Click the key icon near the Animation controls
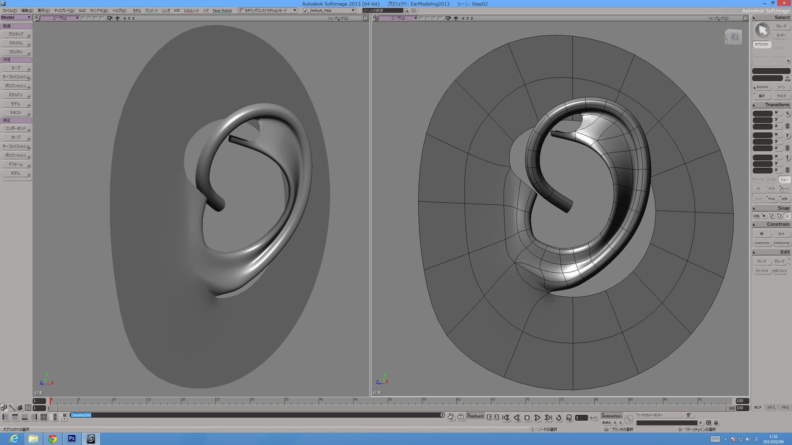The width and height of the screenshot is (792, 445). (x=629, y=419)
